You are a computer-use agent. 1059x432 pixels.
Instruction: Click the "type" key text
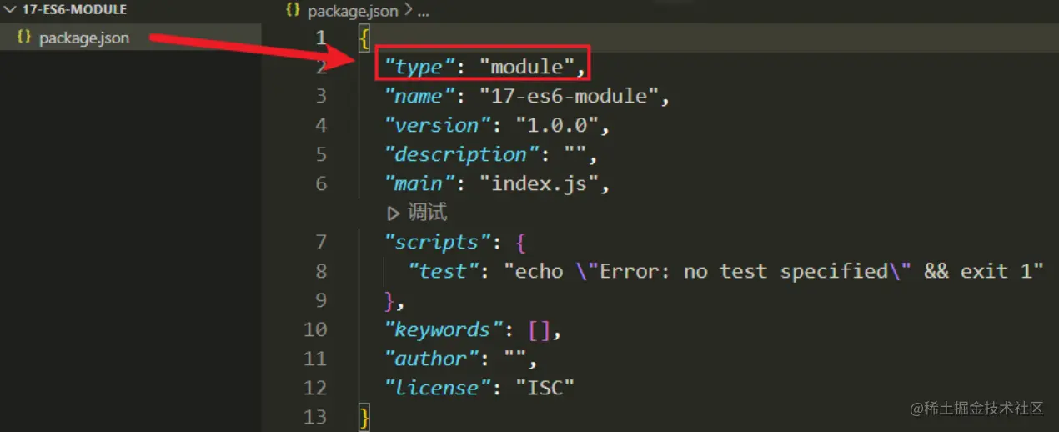pyautogui.click(x=419, y=68)
